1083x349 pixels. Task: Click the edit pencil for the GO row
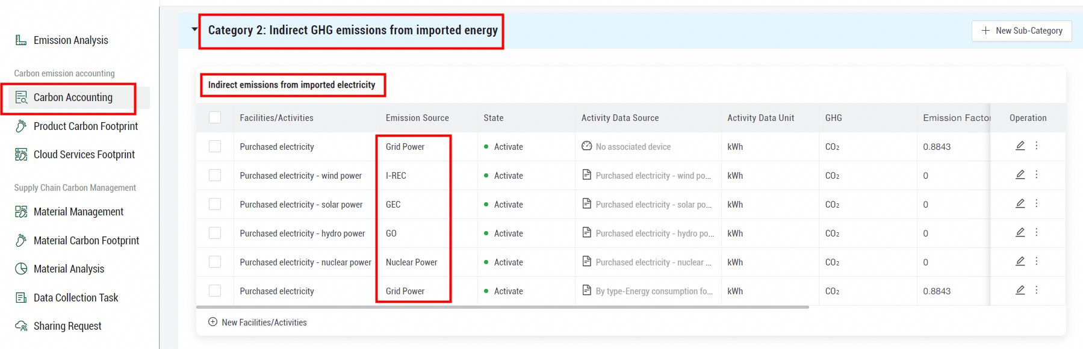(1020, 232)
